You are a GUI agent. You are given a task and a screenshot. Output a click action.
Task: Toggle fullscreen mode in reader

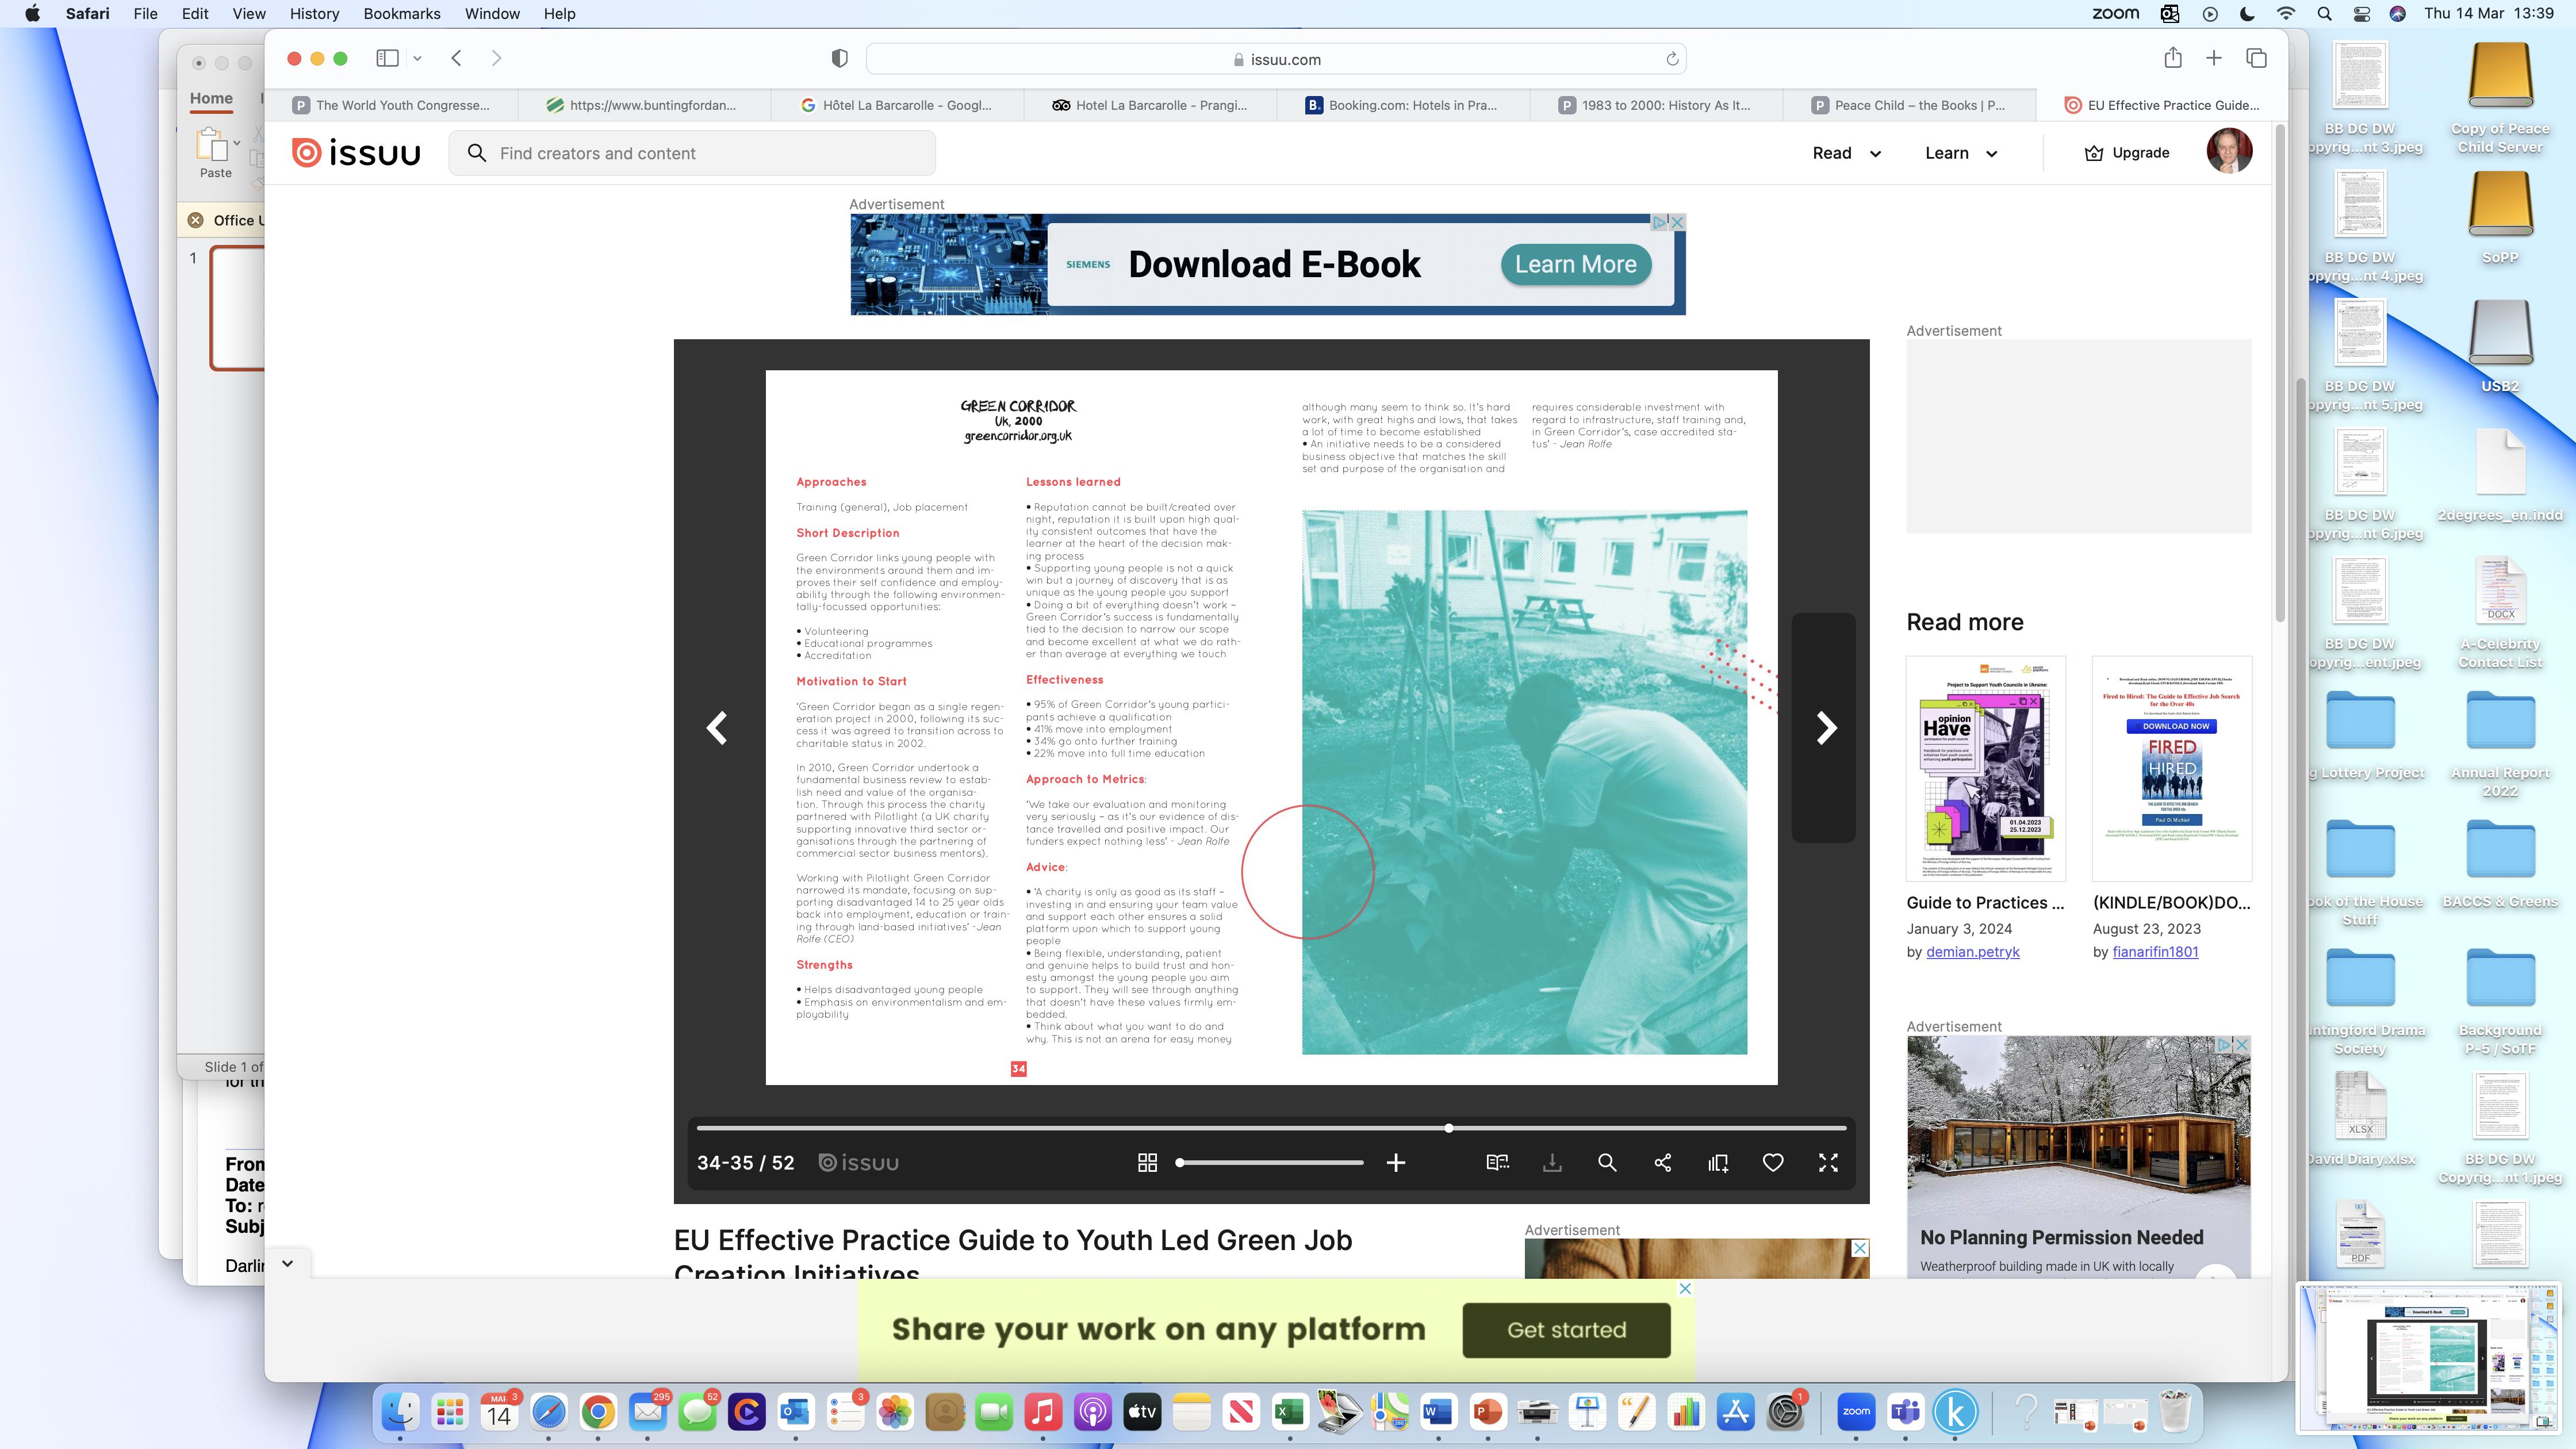coord(1828,1162)
